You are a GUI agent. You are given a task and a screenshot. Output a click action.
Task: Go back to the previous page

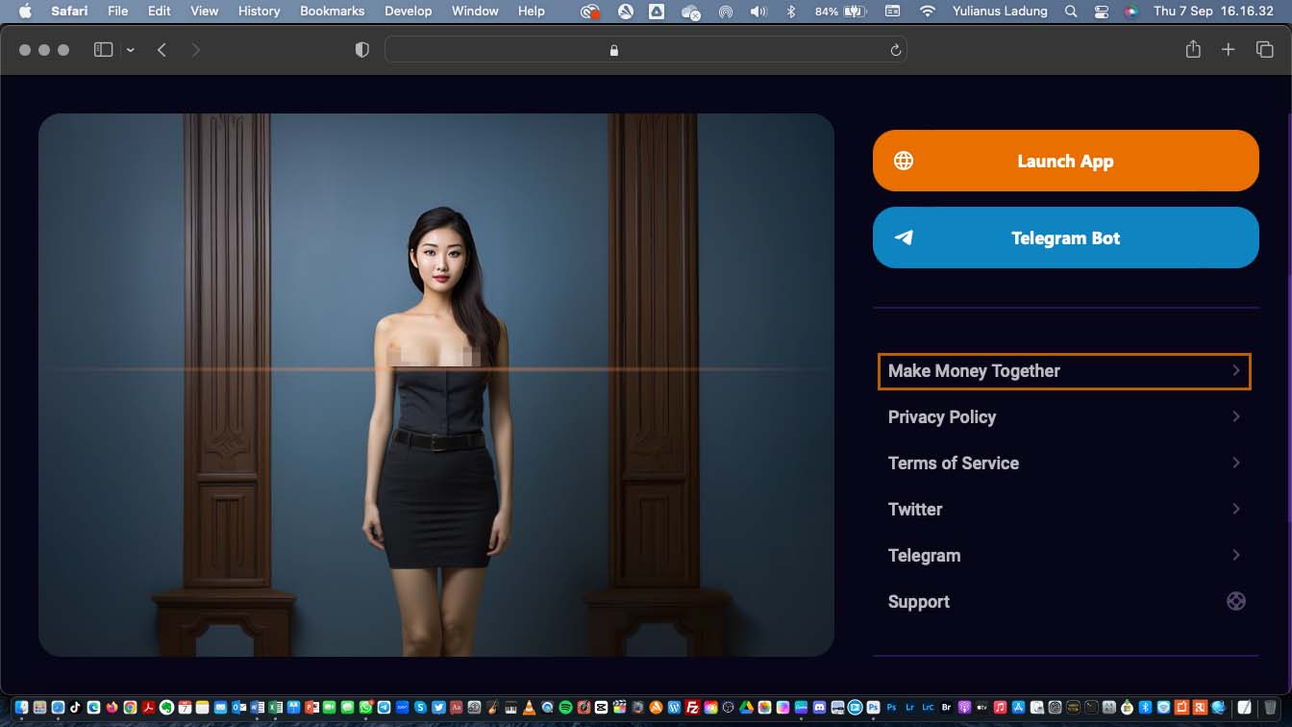(161, 50)
